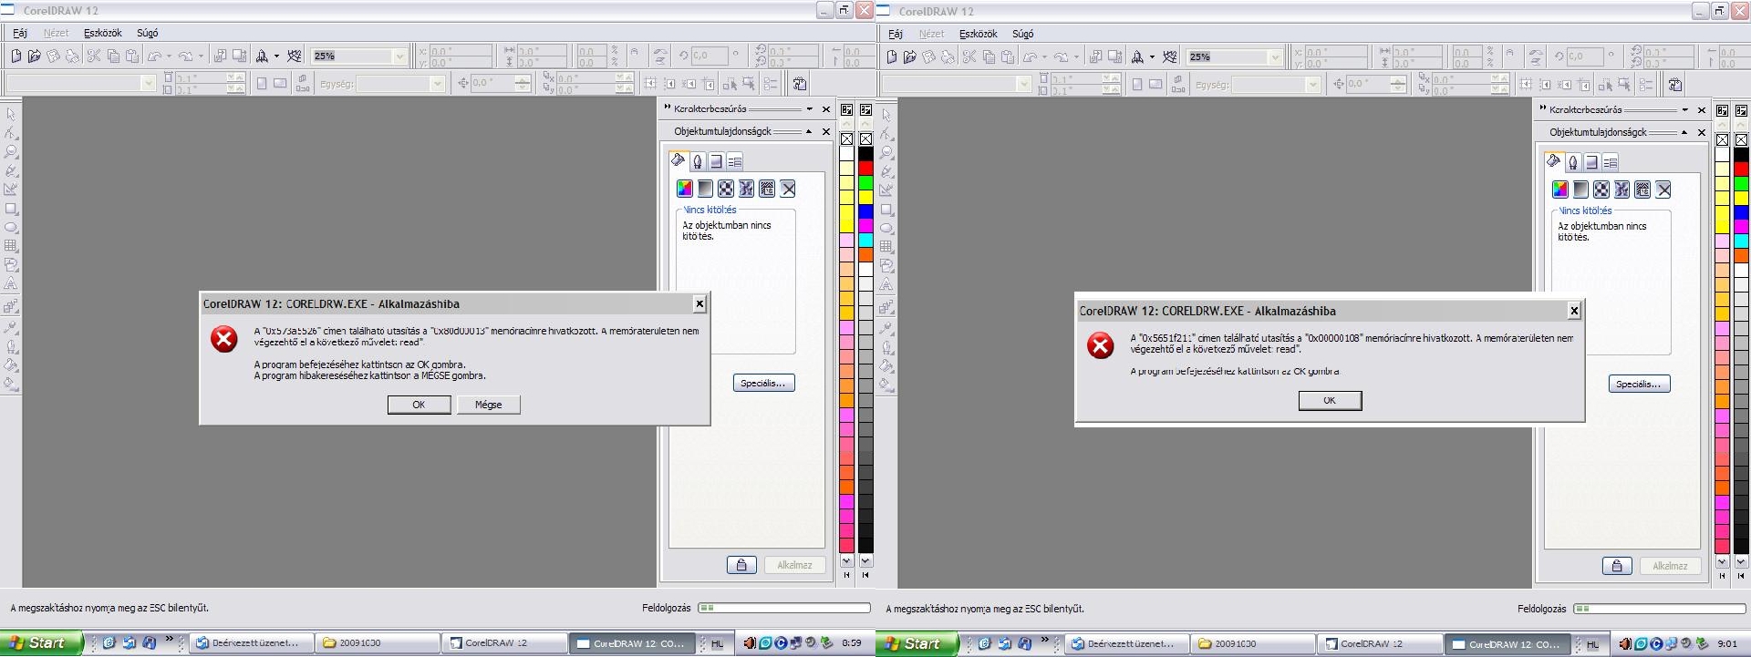Click the Corel online icon in right window toolbar
1751x657 pixels.
click(x=1169, y=56)
